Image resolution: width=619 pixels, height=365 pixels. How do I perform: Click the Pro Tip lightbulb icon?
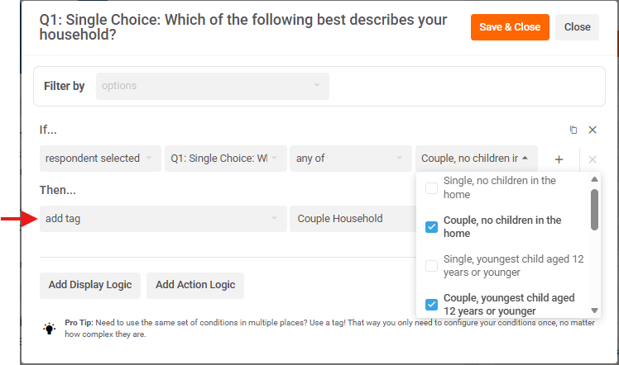[x=50, y=328]
